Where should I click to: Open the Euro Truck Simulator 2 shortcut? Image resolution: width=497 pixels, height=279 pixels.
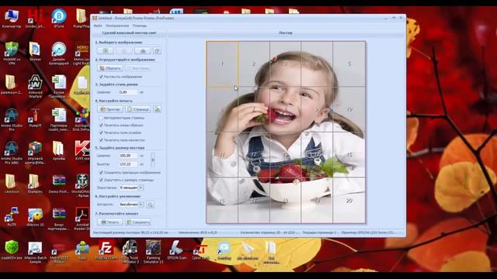pyautogui.click(x=130, y=251)
